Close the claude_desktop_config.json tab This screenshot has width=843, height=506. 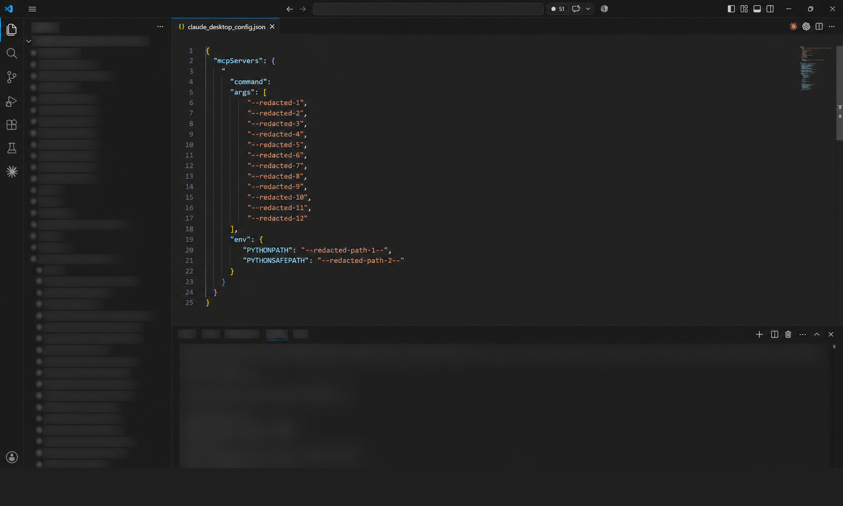[x=272, y=27]
